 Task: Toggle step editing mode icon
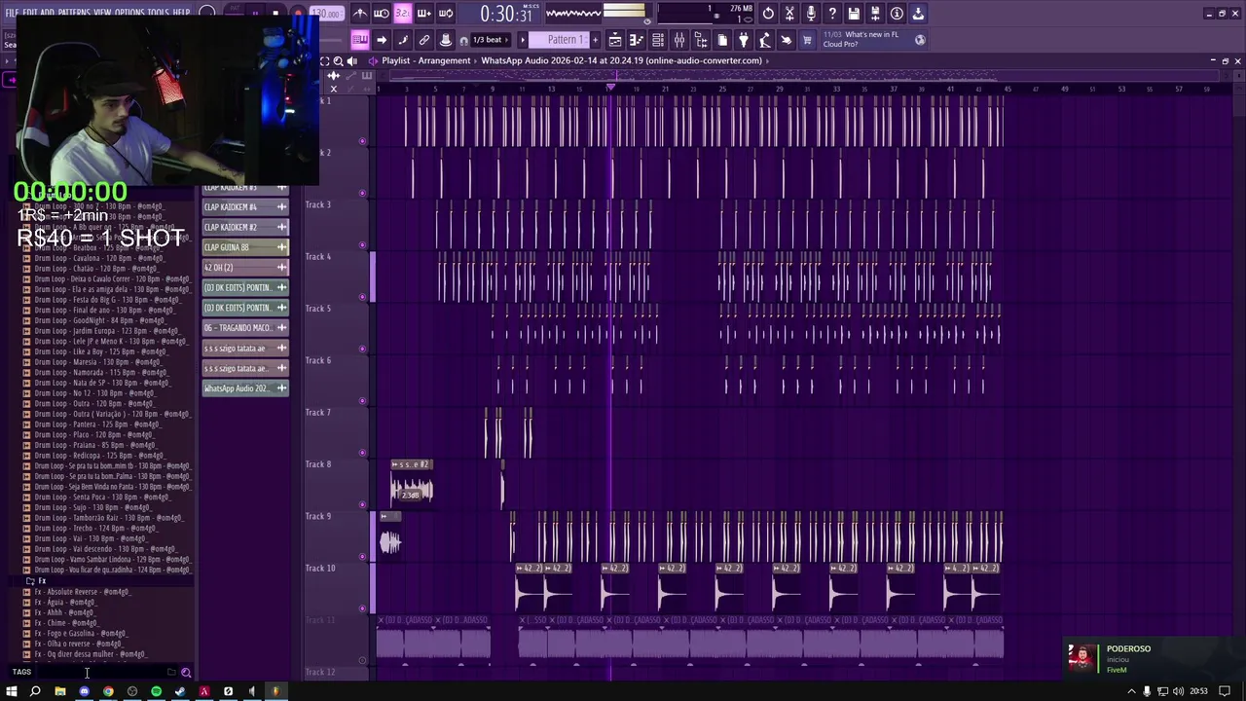point(403,40)
